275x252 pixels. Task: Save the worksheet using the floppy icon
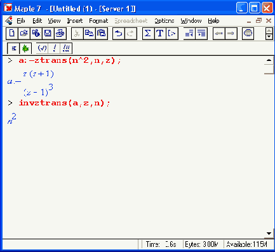pos(48,34)
